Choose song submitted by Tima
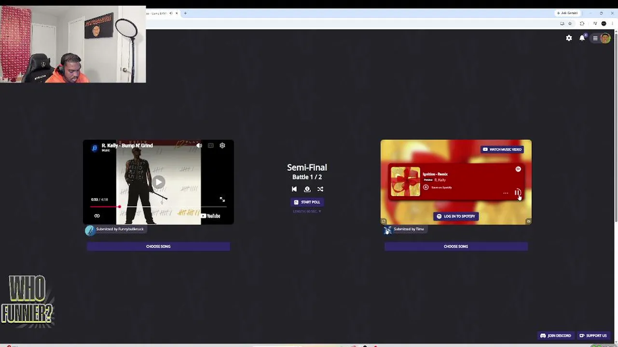 (x=456, y=246)
